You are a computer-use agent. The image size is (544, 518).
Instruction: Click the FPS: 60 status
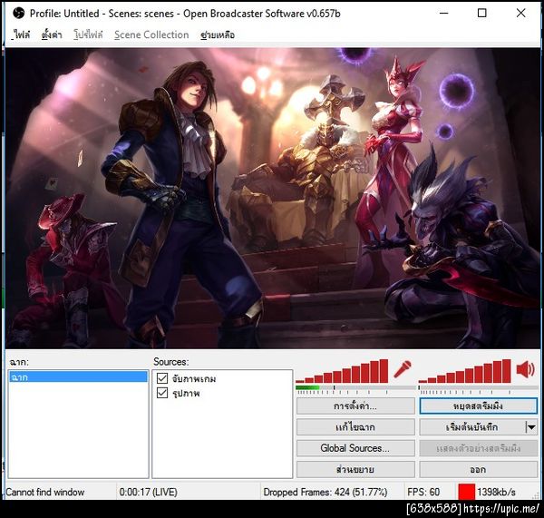coord(423,492)
